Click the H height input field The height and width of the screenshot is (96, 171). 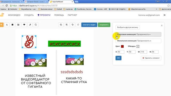[x=155, y=52]
